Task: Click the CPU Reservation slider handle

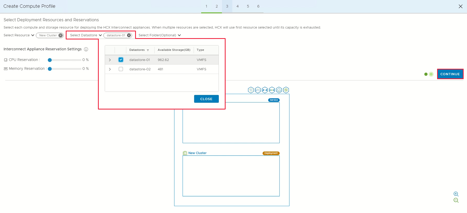Action: coord(50,60)
